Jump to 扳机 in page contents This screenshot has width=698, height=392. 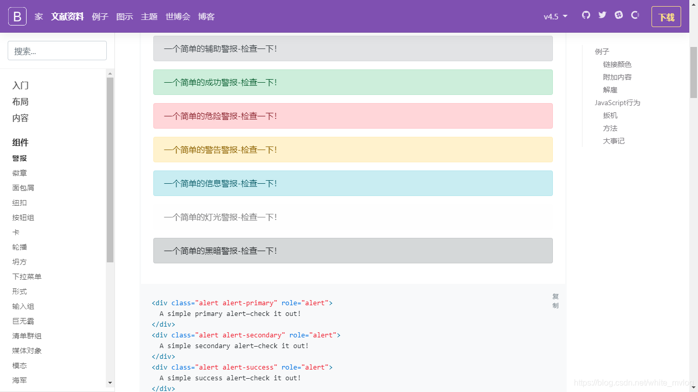pos(610,115)
